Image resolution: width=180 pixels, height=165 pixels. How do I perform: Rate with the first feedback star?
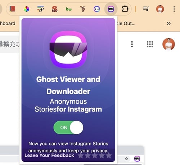pyautogui.click(x=81, y=156)
